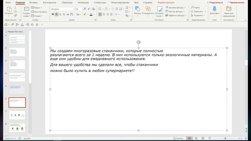The height and width of the screenshot is (141, 251).
Task: Click the Cut scissors icon
Action: 15,8
